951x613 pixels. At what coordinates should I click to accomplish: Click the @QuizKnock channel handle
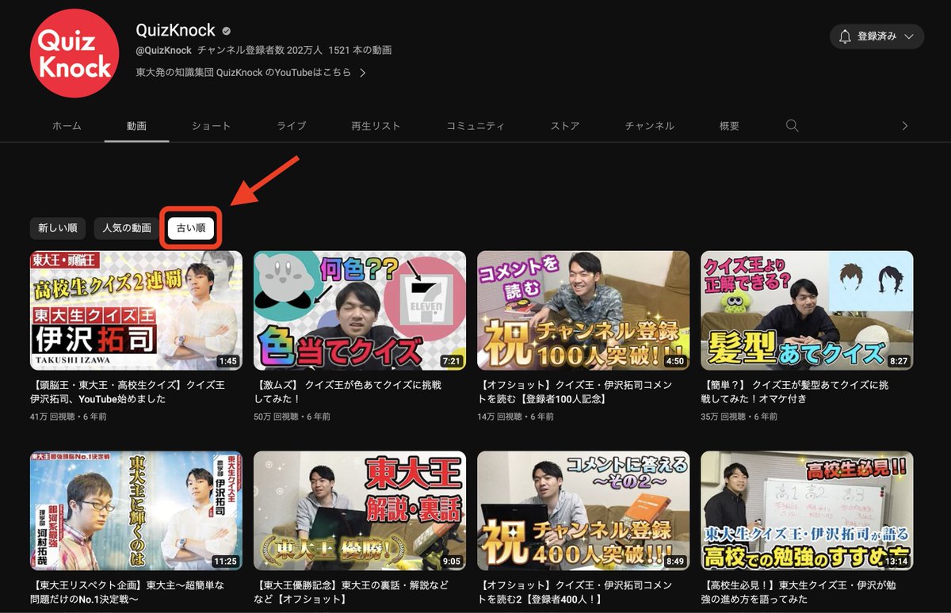tap(164, 51)
